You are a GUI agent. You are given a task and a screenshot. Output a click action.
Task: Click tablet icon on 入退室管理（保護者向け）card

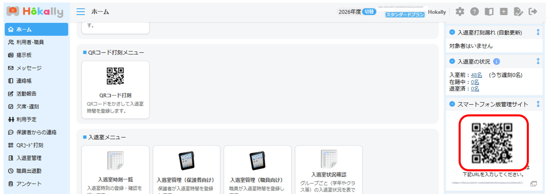pyautogui.click(x=186, y=161)
